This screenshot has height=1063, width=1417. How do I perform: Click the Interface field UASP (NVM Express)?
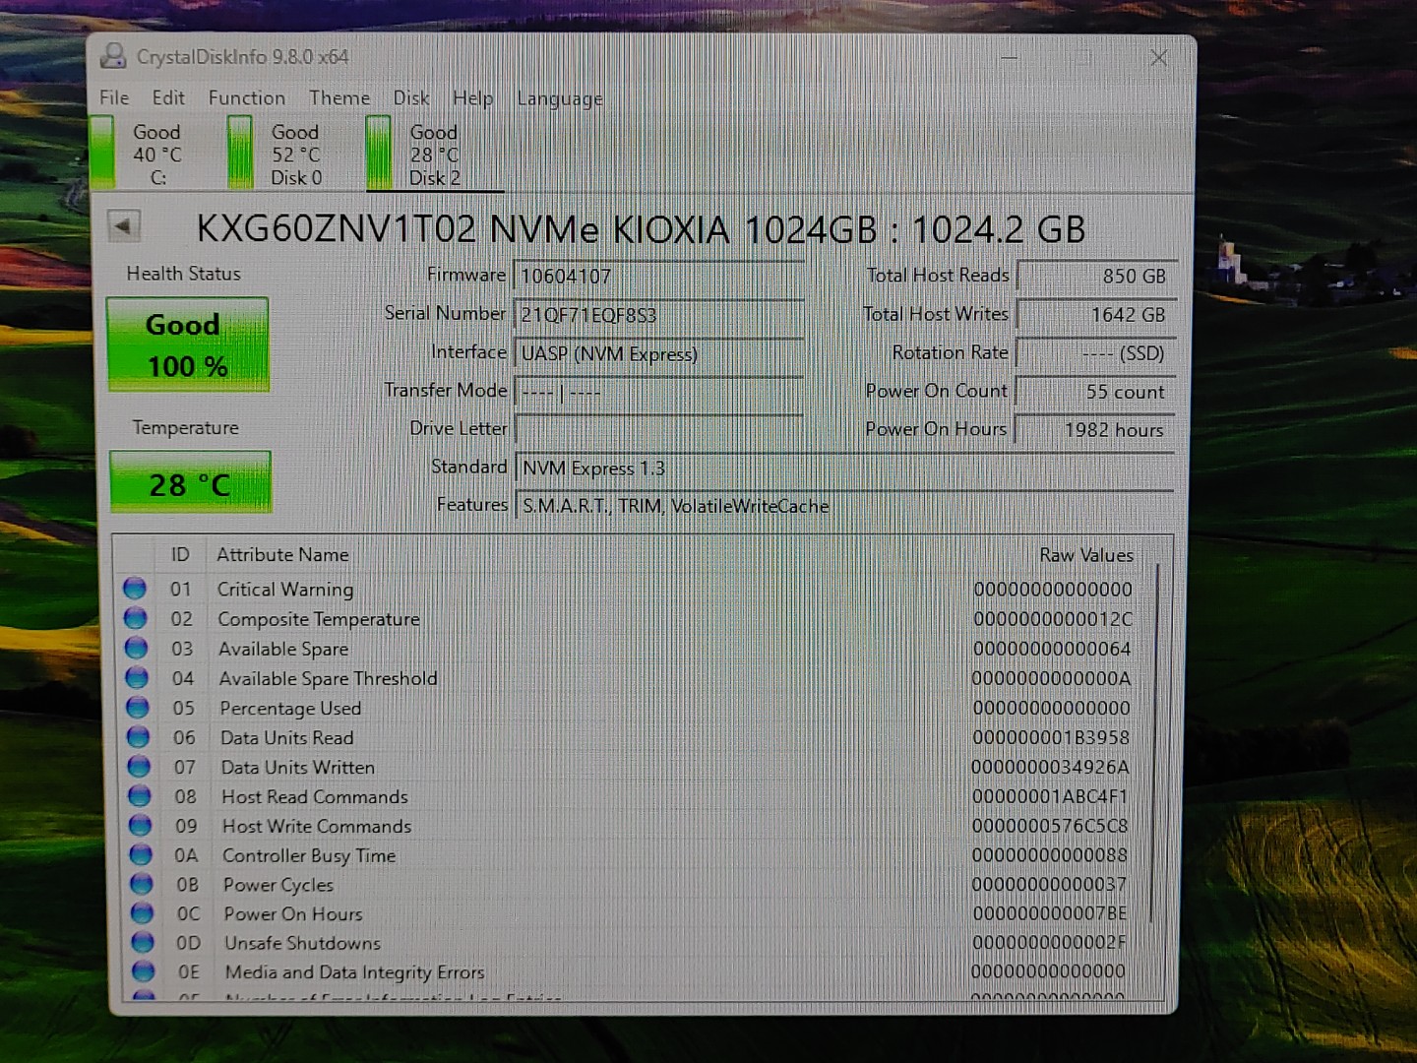pyautogui.click(x=658, y=353)
